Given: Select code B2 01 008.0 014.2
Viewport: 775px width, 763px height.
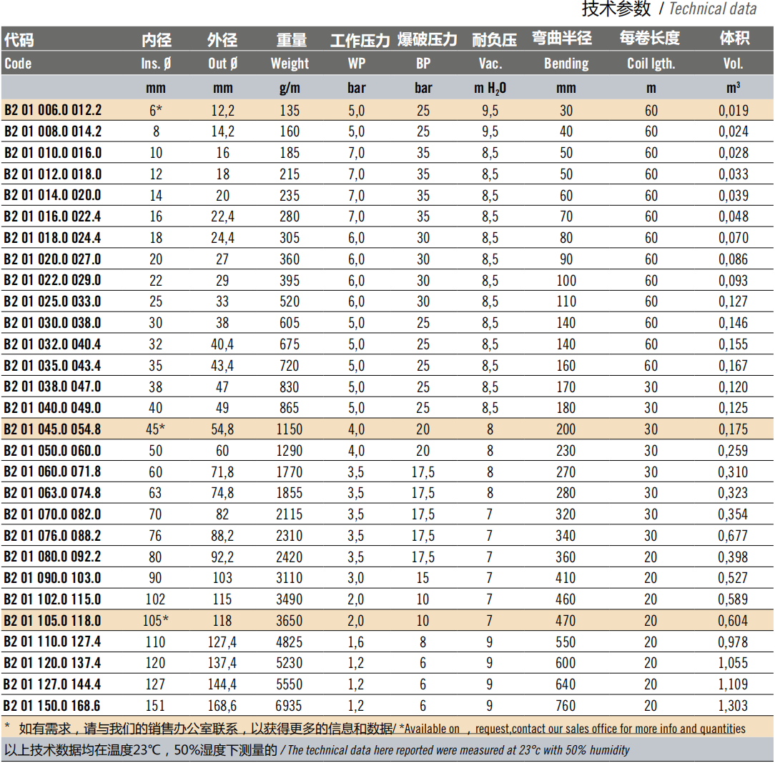Looking at the screenshot, I should click(53, 131).
